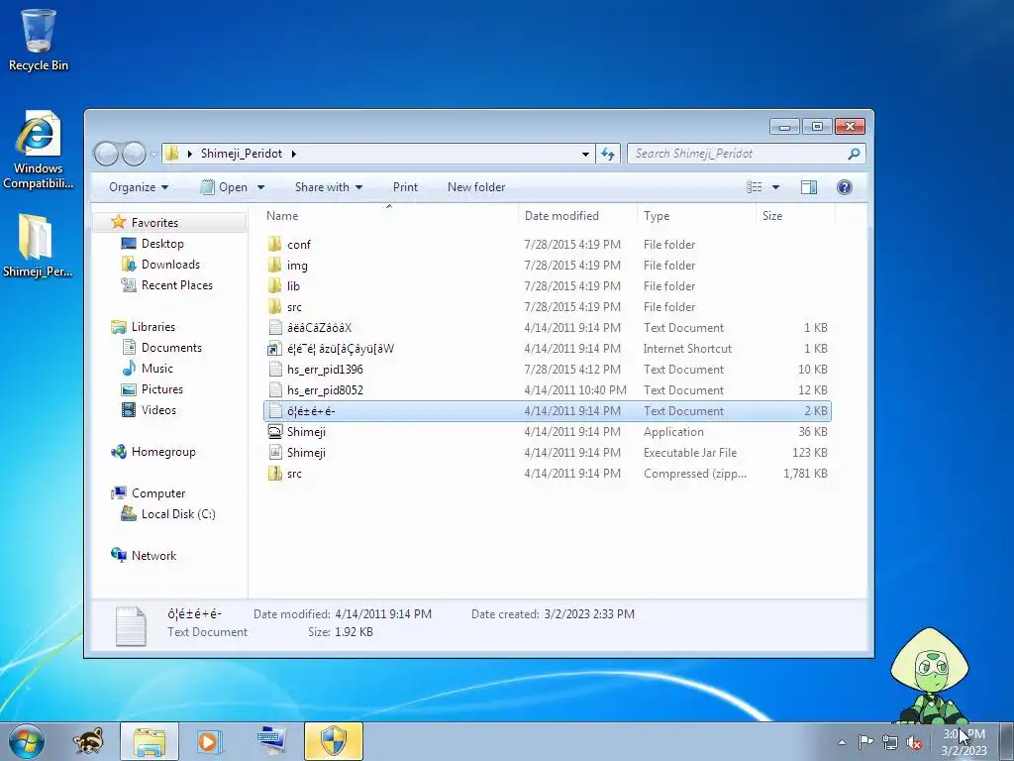Toggle the preview pane button
Image resolution: width=1014 pixels, height=761 pixels.
(x=808, y=187)
